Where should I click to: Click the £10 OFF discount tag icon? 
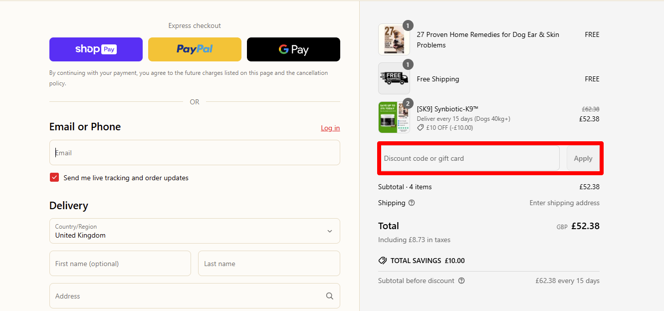tap(421, 128)
